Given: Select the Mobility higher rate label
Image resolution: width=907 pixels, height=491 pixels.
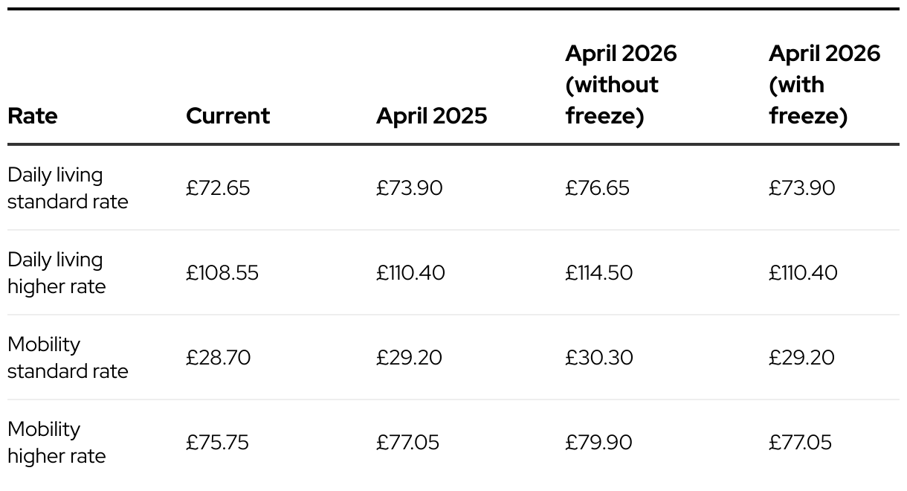Looking at the screenshot, I should tap(57, 443).
